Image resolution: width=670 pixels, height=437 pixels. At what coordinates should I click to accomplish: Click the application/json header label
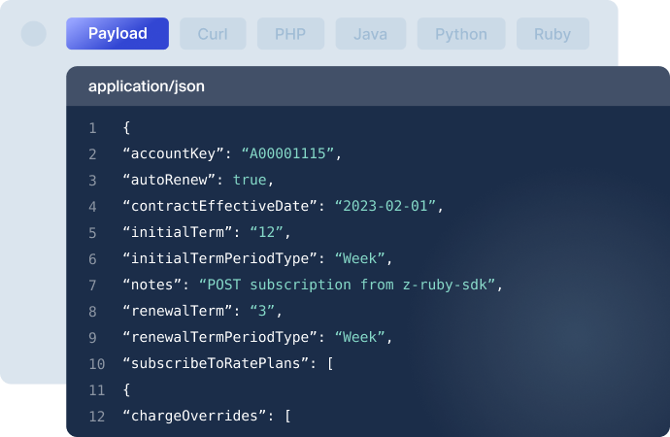coord(146,86)
